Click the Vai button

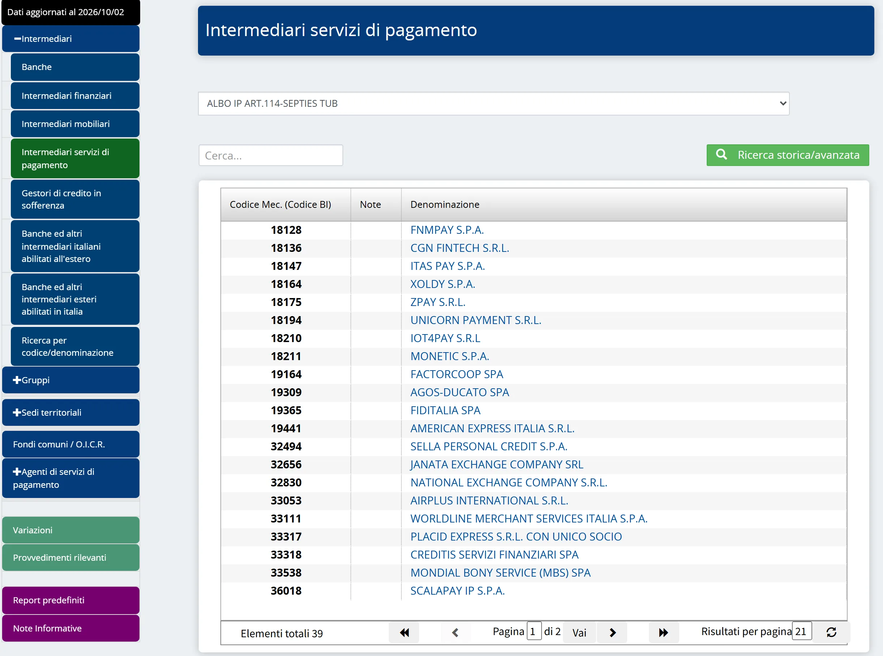pos(579,633)
